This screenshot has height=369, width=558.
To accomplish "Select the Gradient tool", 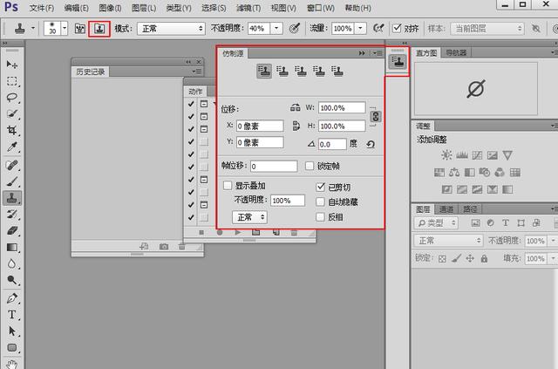I will (11, 247).
